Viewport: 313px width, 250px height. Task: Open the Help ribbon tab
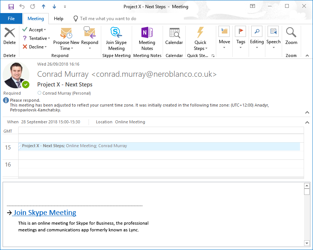[x=58, y=19]
